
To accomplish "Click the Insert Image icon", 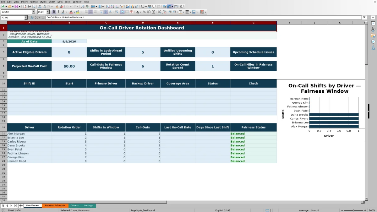I will [x=128, y=6].
